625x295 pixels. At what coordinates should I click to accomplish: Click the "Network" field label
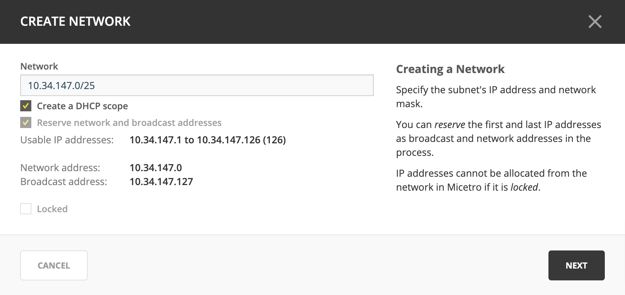(x=39, y=66)
